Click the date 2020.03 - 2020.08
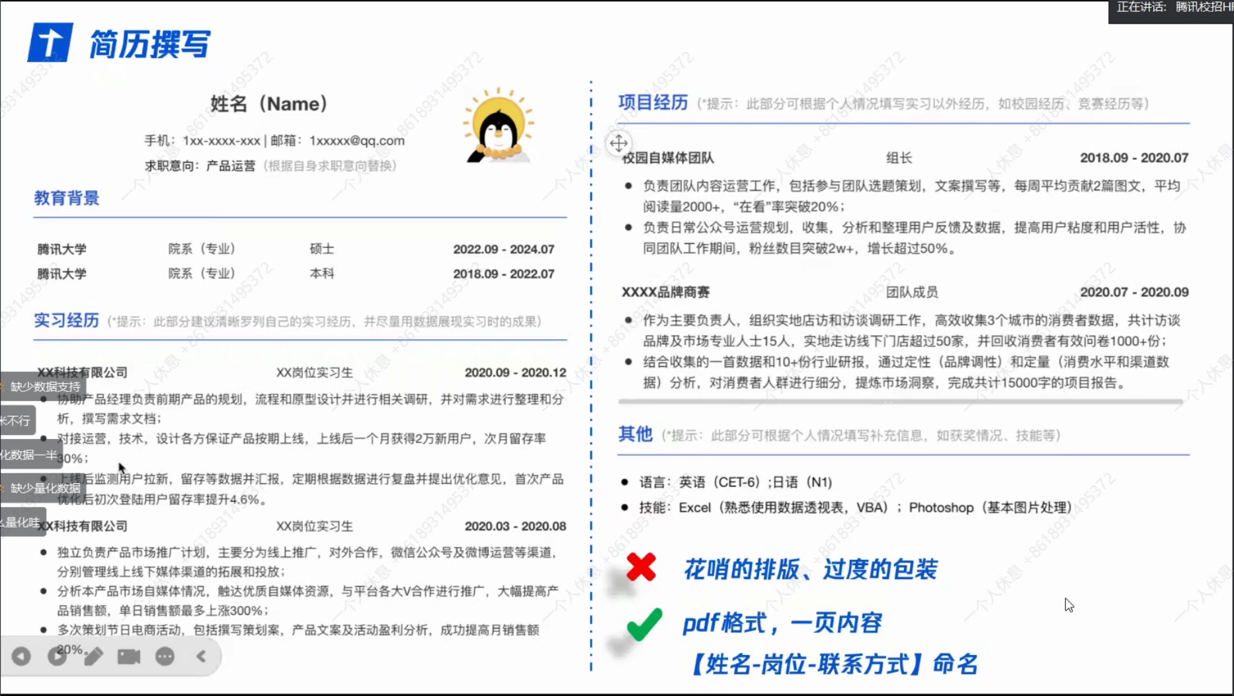This screenshot has height=696, width=1234. pyautogui.click(x=515, y=526)
